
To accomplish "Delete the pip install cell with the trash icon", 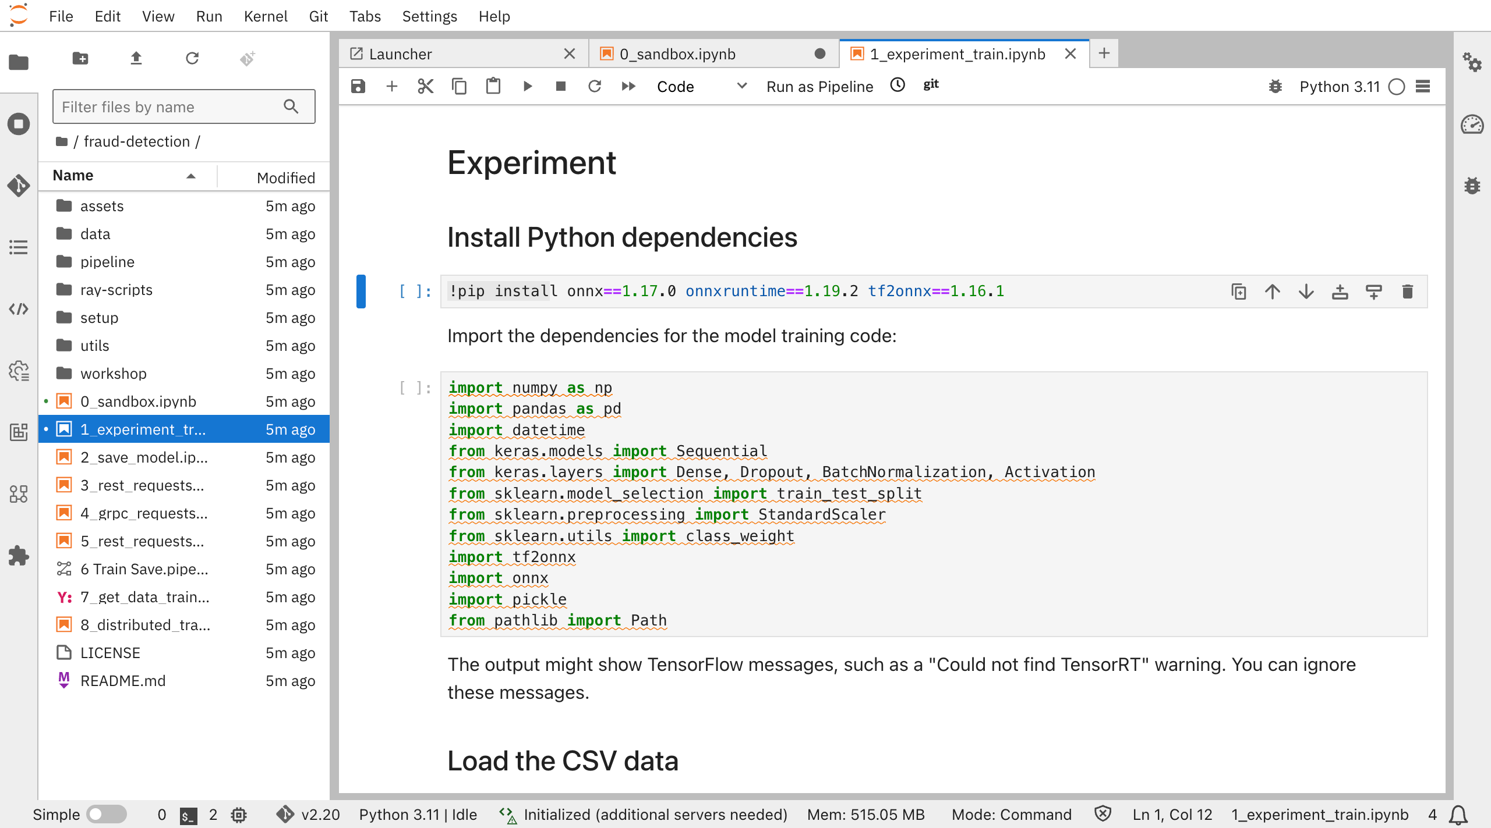I will 1407,292.
